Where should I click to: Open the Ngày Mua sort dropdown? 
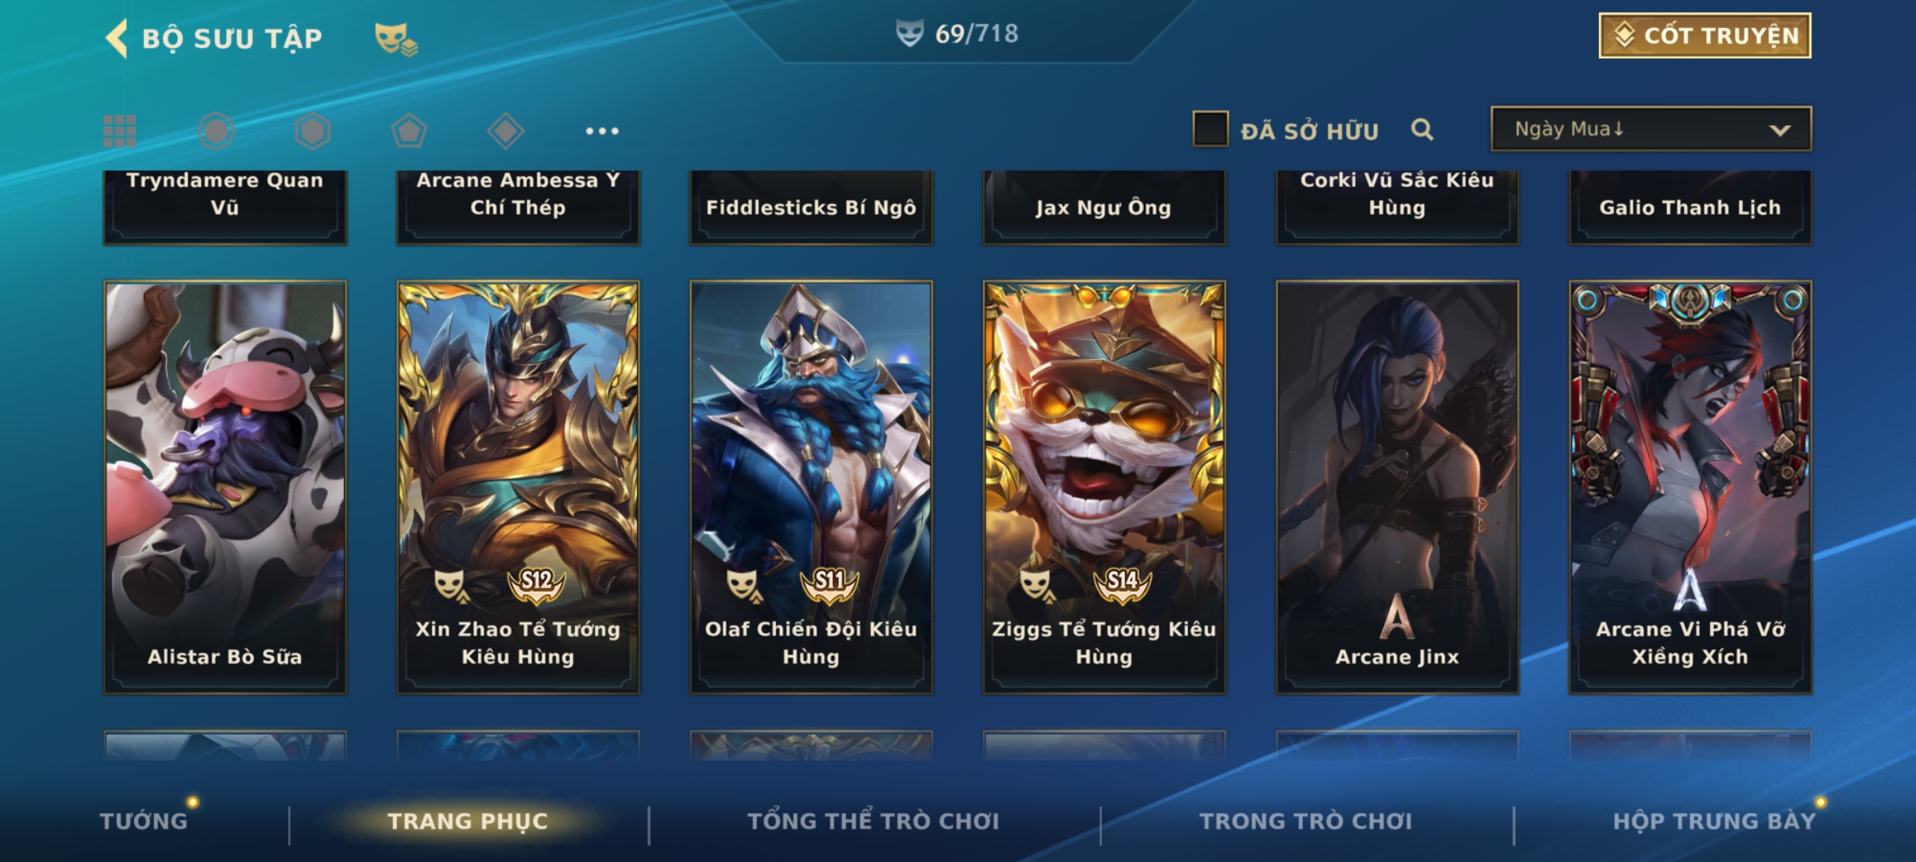pos(1651,129)
